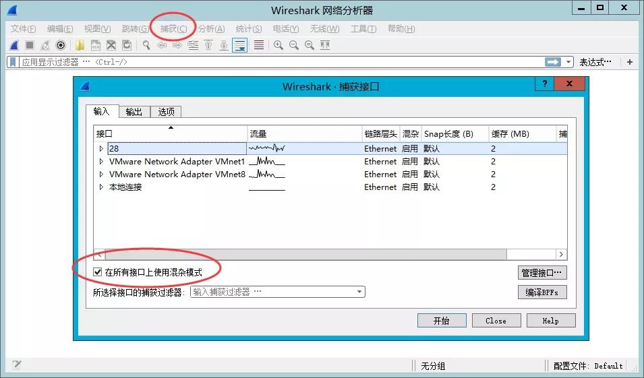This screenshot has width=644, height=378.
Task: Expand VMware Network Adapter VMnet8 row
Action: click(x=101, y=174)
